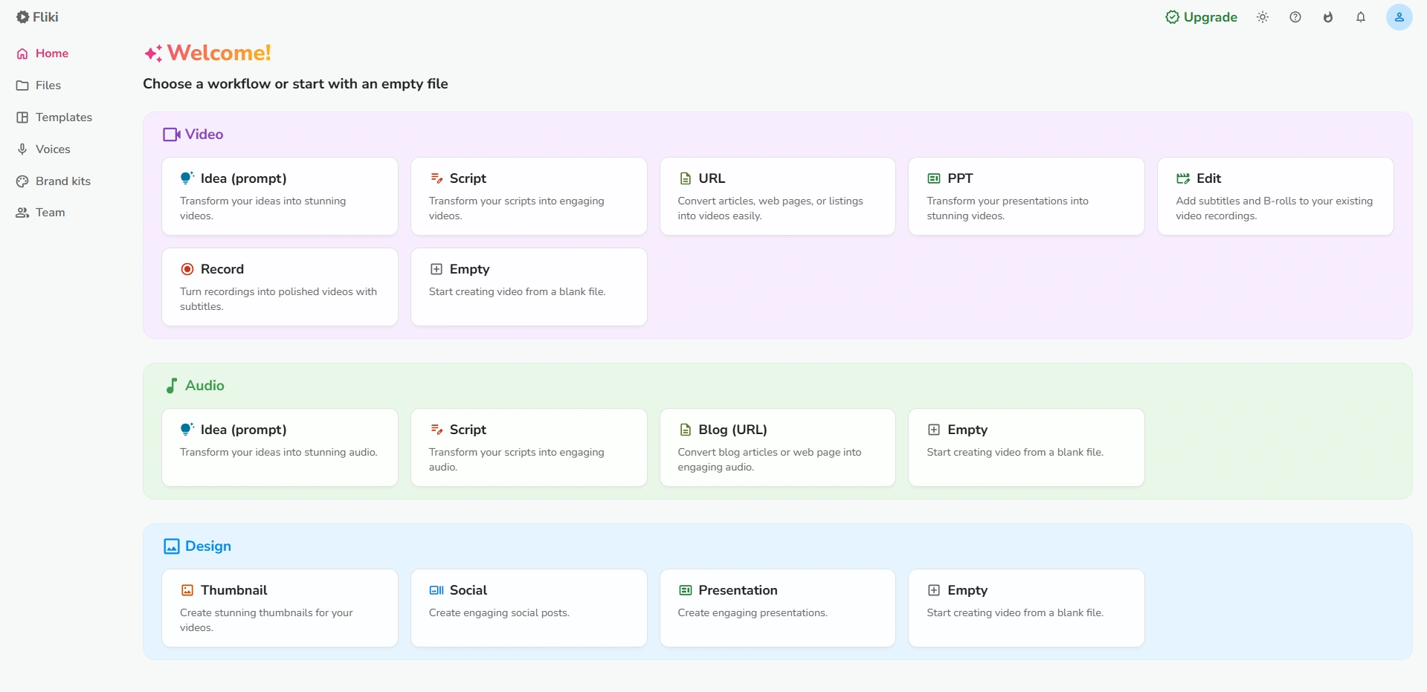The height and width of the screenshot is (692, 1427).
Task: Start an Empty design file card
Action: (x=1026, y=608)
